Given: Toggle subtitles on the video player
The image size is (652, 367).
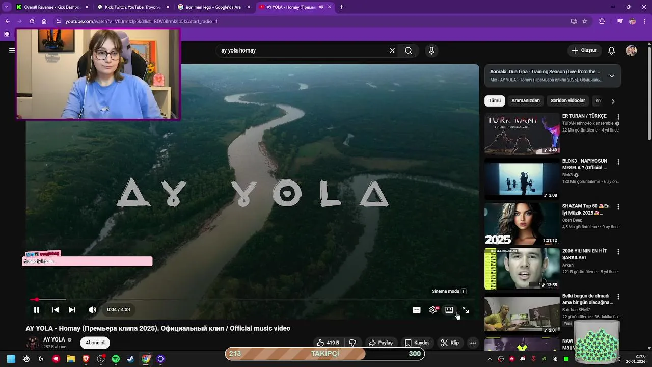Looking at the screenshot, I should tap(417, 310).
